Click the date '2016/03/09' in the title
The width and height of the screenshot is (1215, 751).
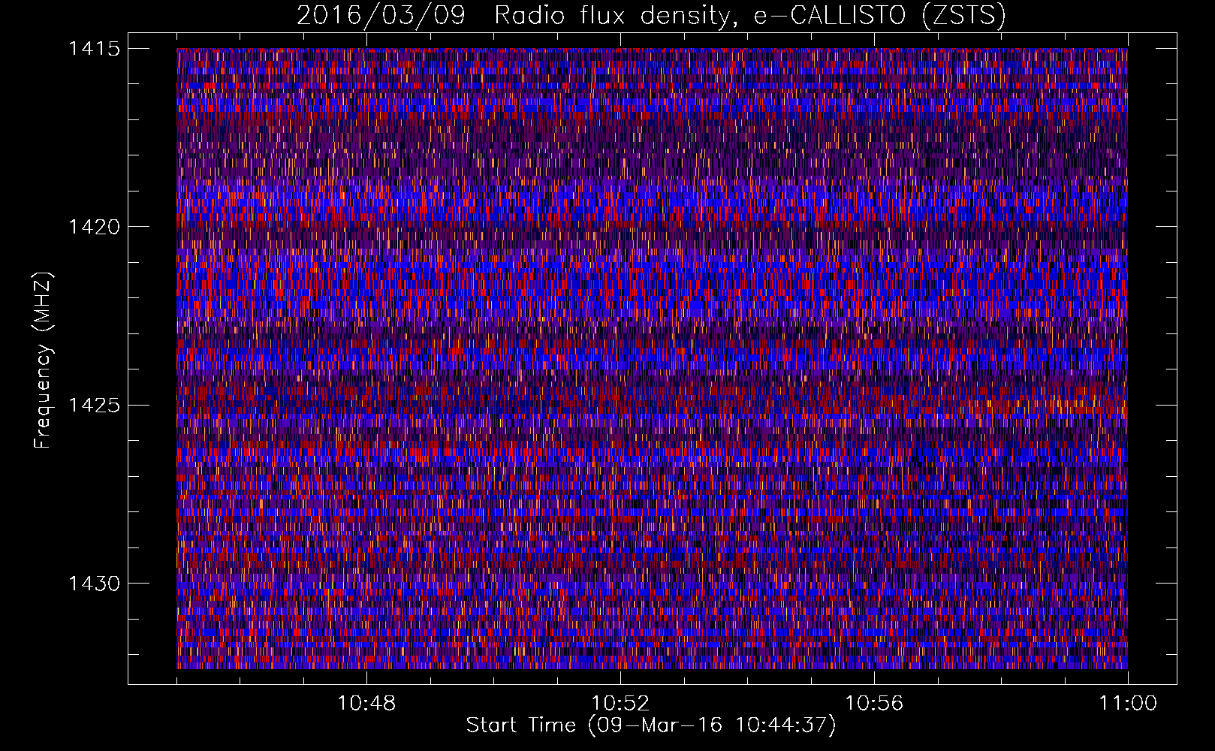(x=381, y=16)
